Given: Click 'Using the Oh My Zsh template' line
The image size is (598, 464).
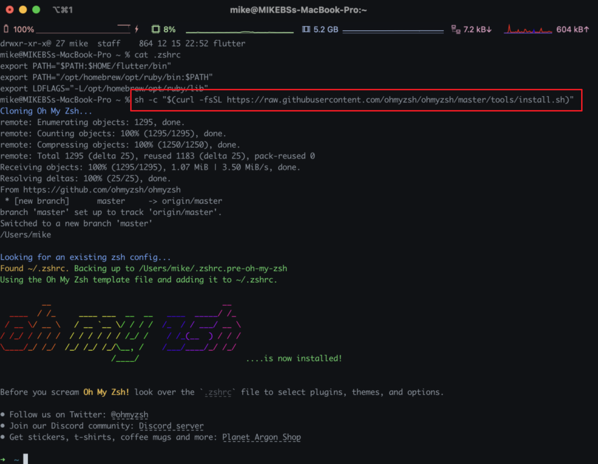Looking at the screenshot, I should click(138, 279).
